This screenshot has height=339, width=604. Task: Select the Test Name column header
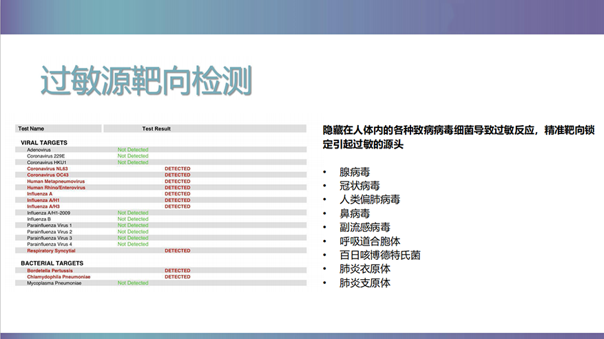click(x=32, y=129)
